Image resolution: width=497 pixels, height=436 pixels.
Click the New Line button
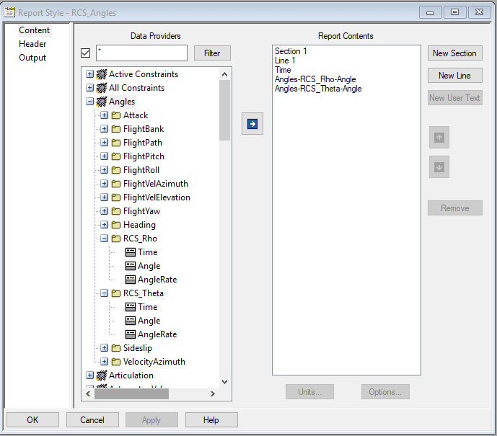coord(454,76)
